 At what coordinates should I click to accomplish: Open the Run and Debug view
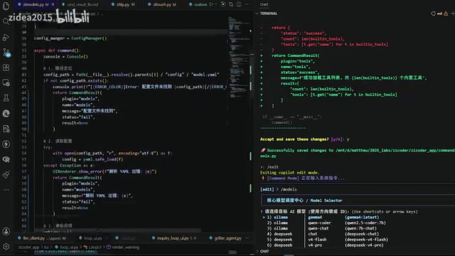[x=6, y=37]
